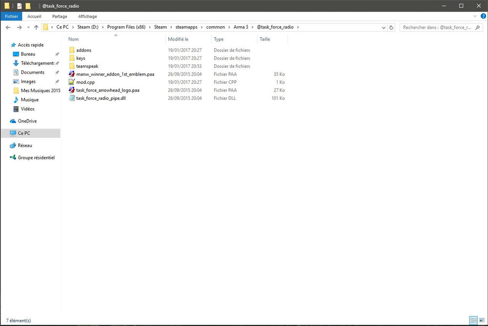Click the search magnifier icon
The image size is (488, 326).
(x=478, y=27)
